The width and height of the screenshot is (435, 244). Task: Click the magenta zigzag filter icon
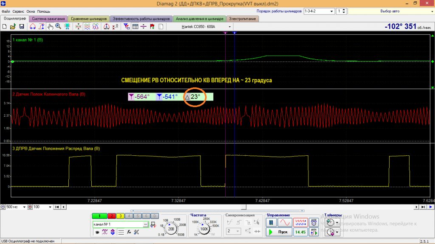105,232
